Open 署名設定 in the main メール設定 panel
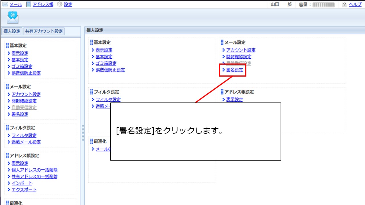The width and height of the screenshot is (365, 205). 234,70
